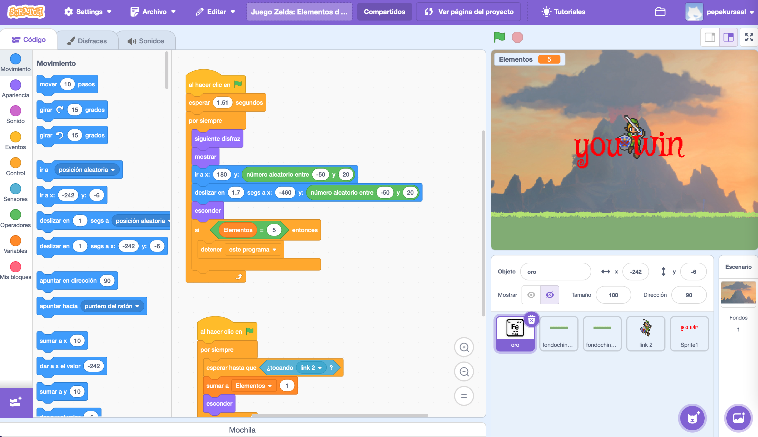Hide the sprite using the crossed-eye toggle

click(550, 295)
